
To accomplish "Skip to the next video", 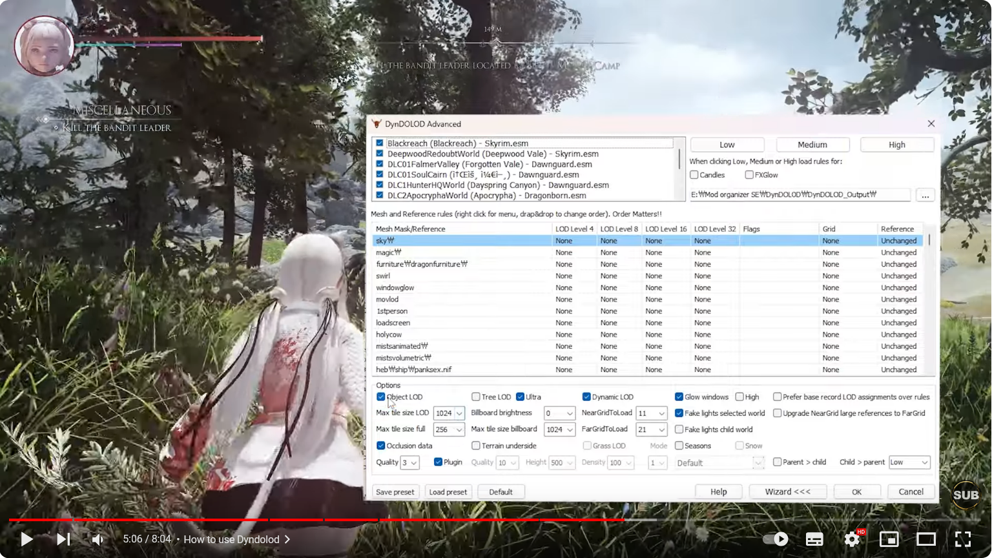I will (x=63, y=539).
